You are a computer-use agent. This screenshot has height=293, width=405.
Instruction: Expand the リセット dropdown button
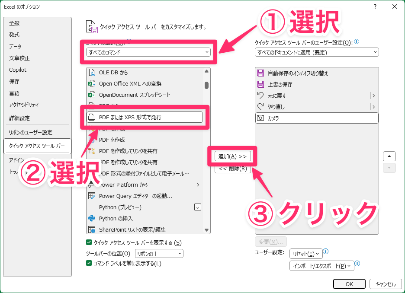[306, 254]
